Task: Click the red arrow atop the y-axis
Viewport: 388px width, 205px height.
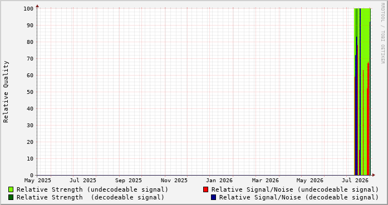Action: point(37,6)
